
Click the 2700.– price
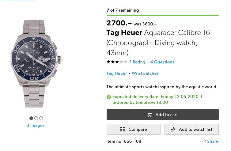pyautogui.click(x=119, y=23)
